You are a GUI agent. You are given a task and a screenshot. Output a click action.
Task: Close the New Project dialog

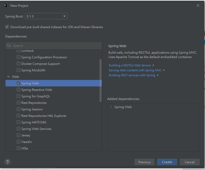pyautogui.click(x=198, y=5)
